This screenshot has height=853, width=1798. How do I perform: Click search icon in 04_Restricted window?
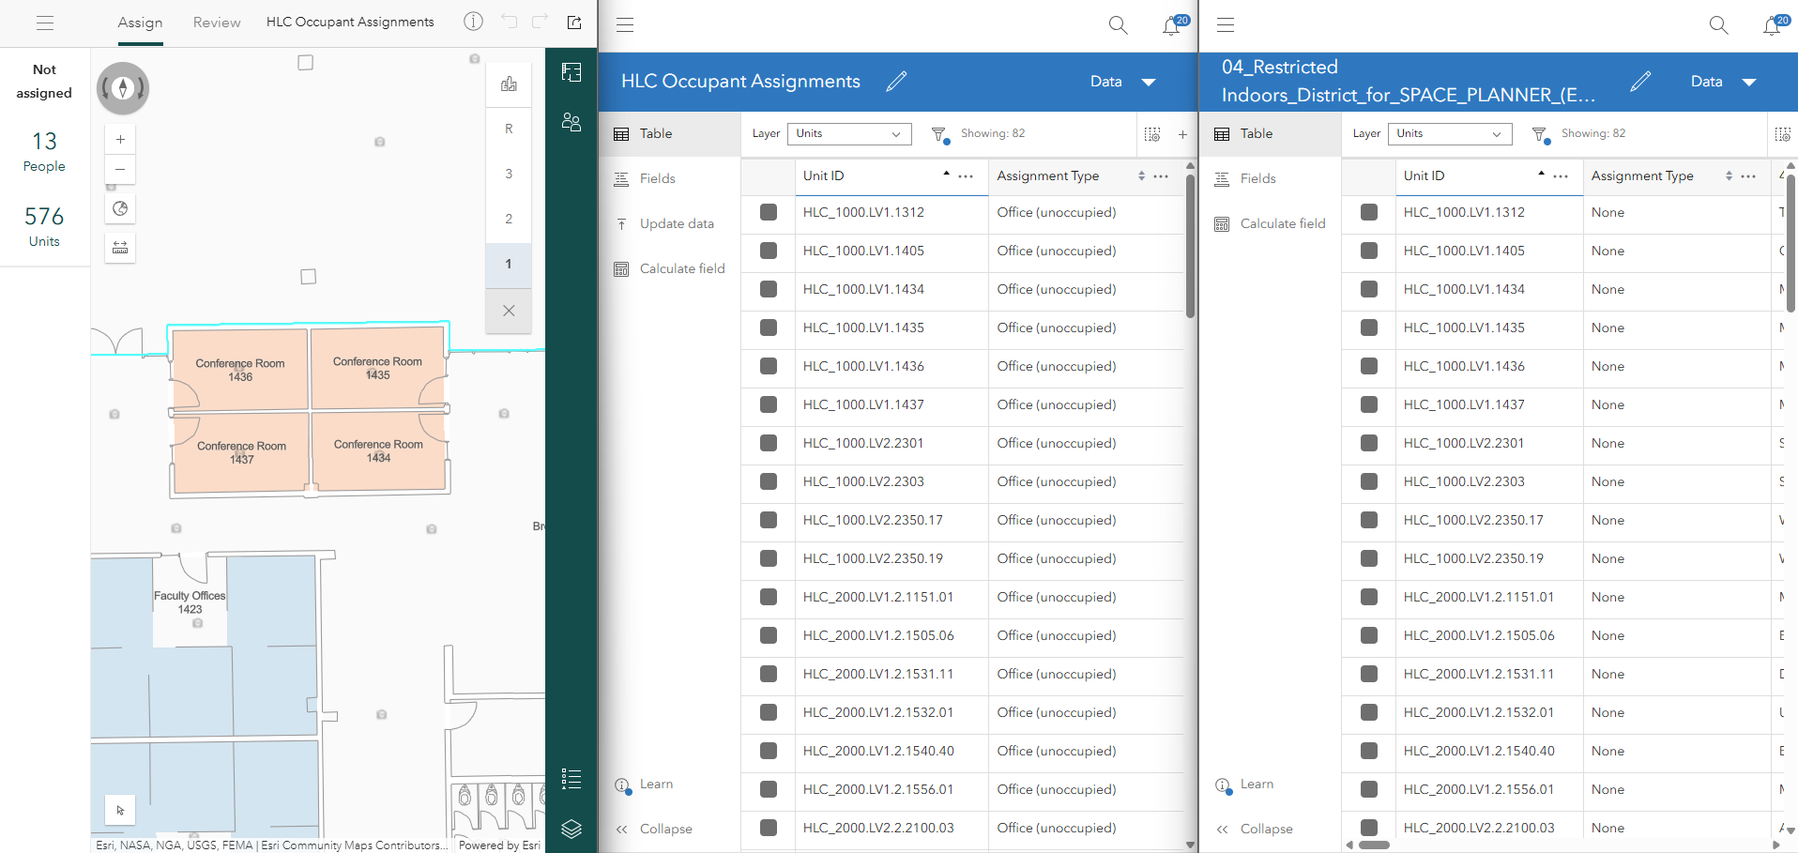tap(1718, 25)
